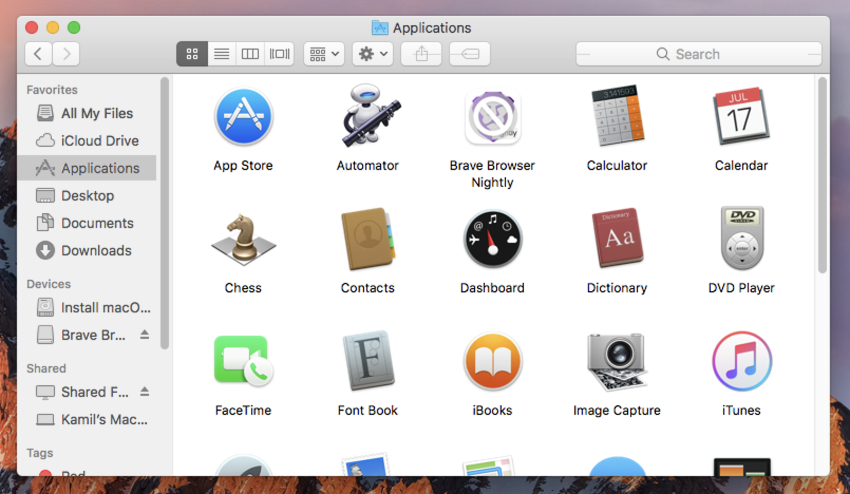Switch to Cover Flow view

(279, 53)
